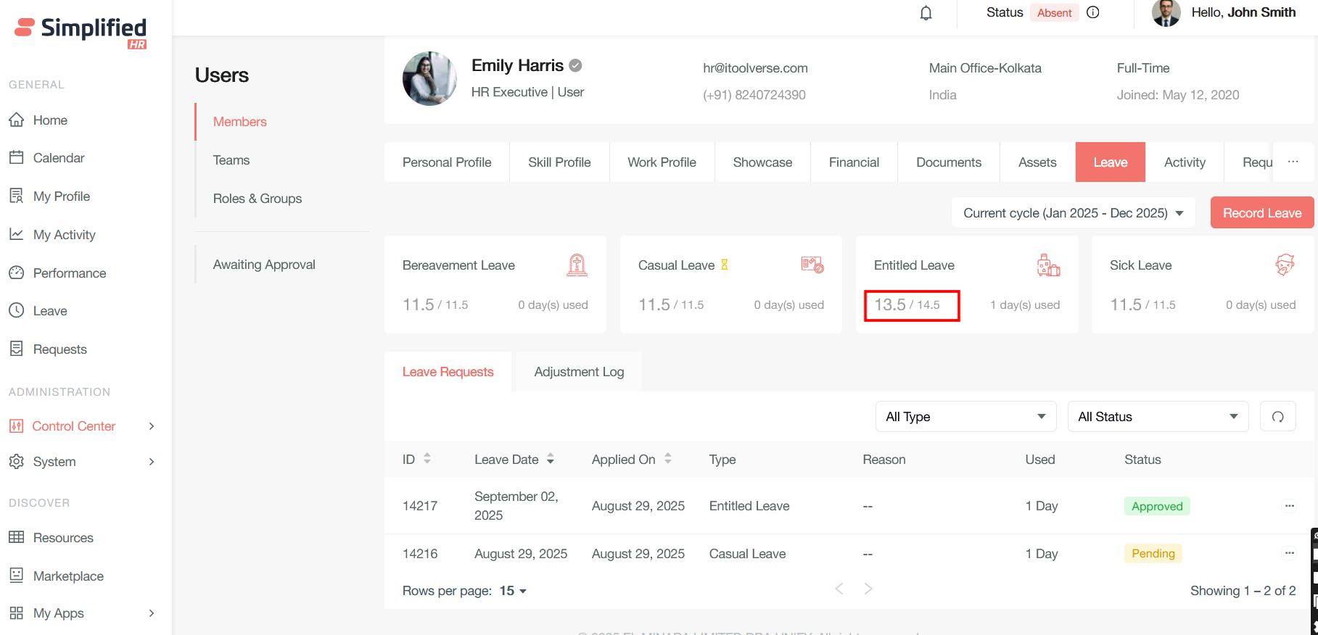This screenshot has height=635, width=1318.
Task: Click the refresh filter icon button
Action: point(1277,417)
